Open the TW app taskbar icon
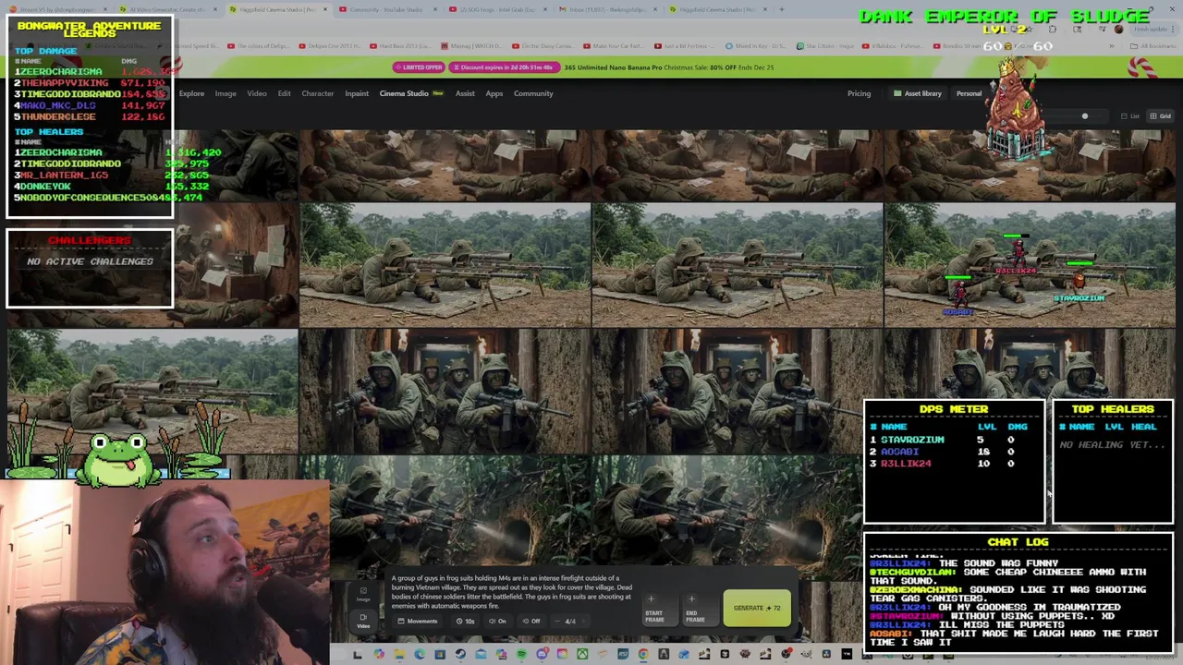Screen dimensions: 1183x665 pyautogui.click(x=847, y=654)
